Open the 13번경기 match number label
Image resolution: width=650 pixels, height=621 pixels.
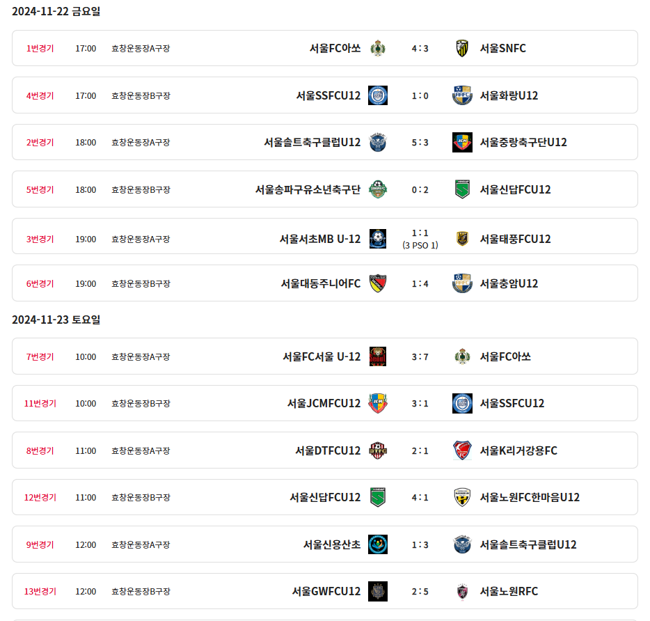(40, 591)
